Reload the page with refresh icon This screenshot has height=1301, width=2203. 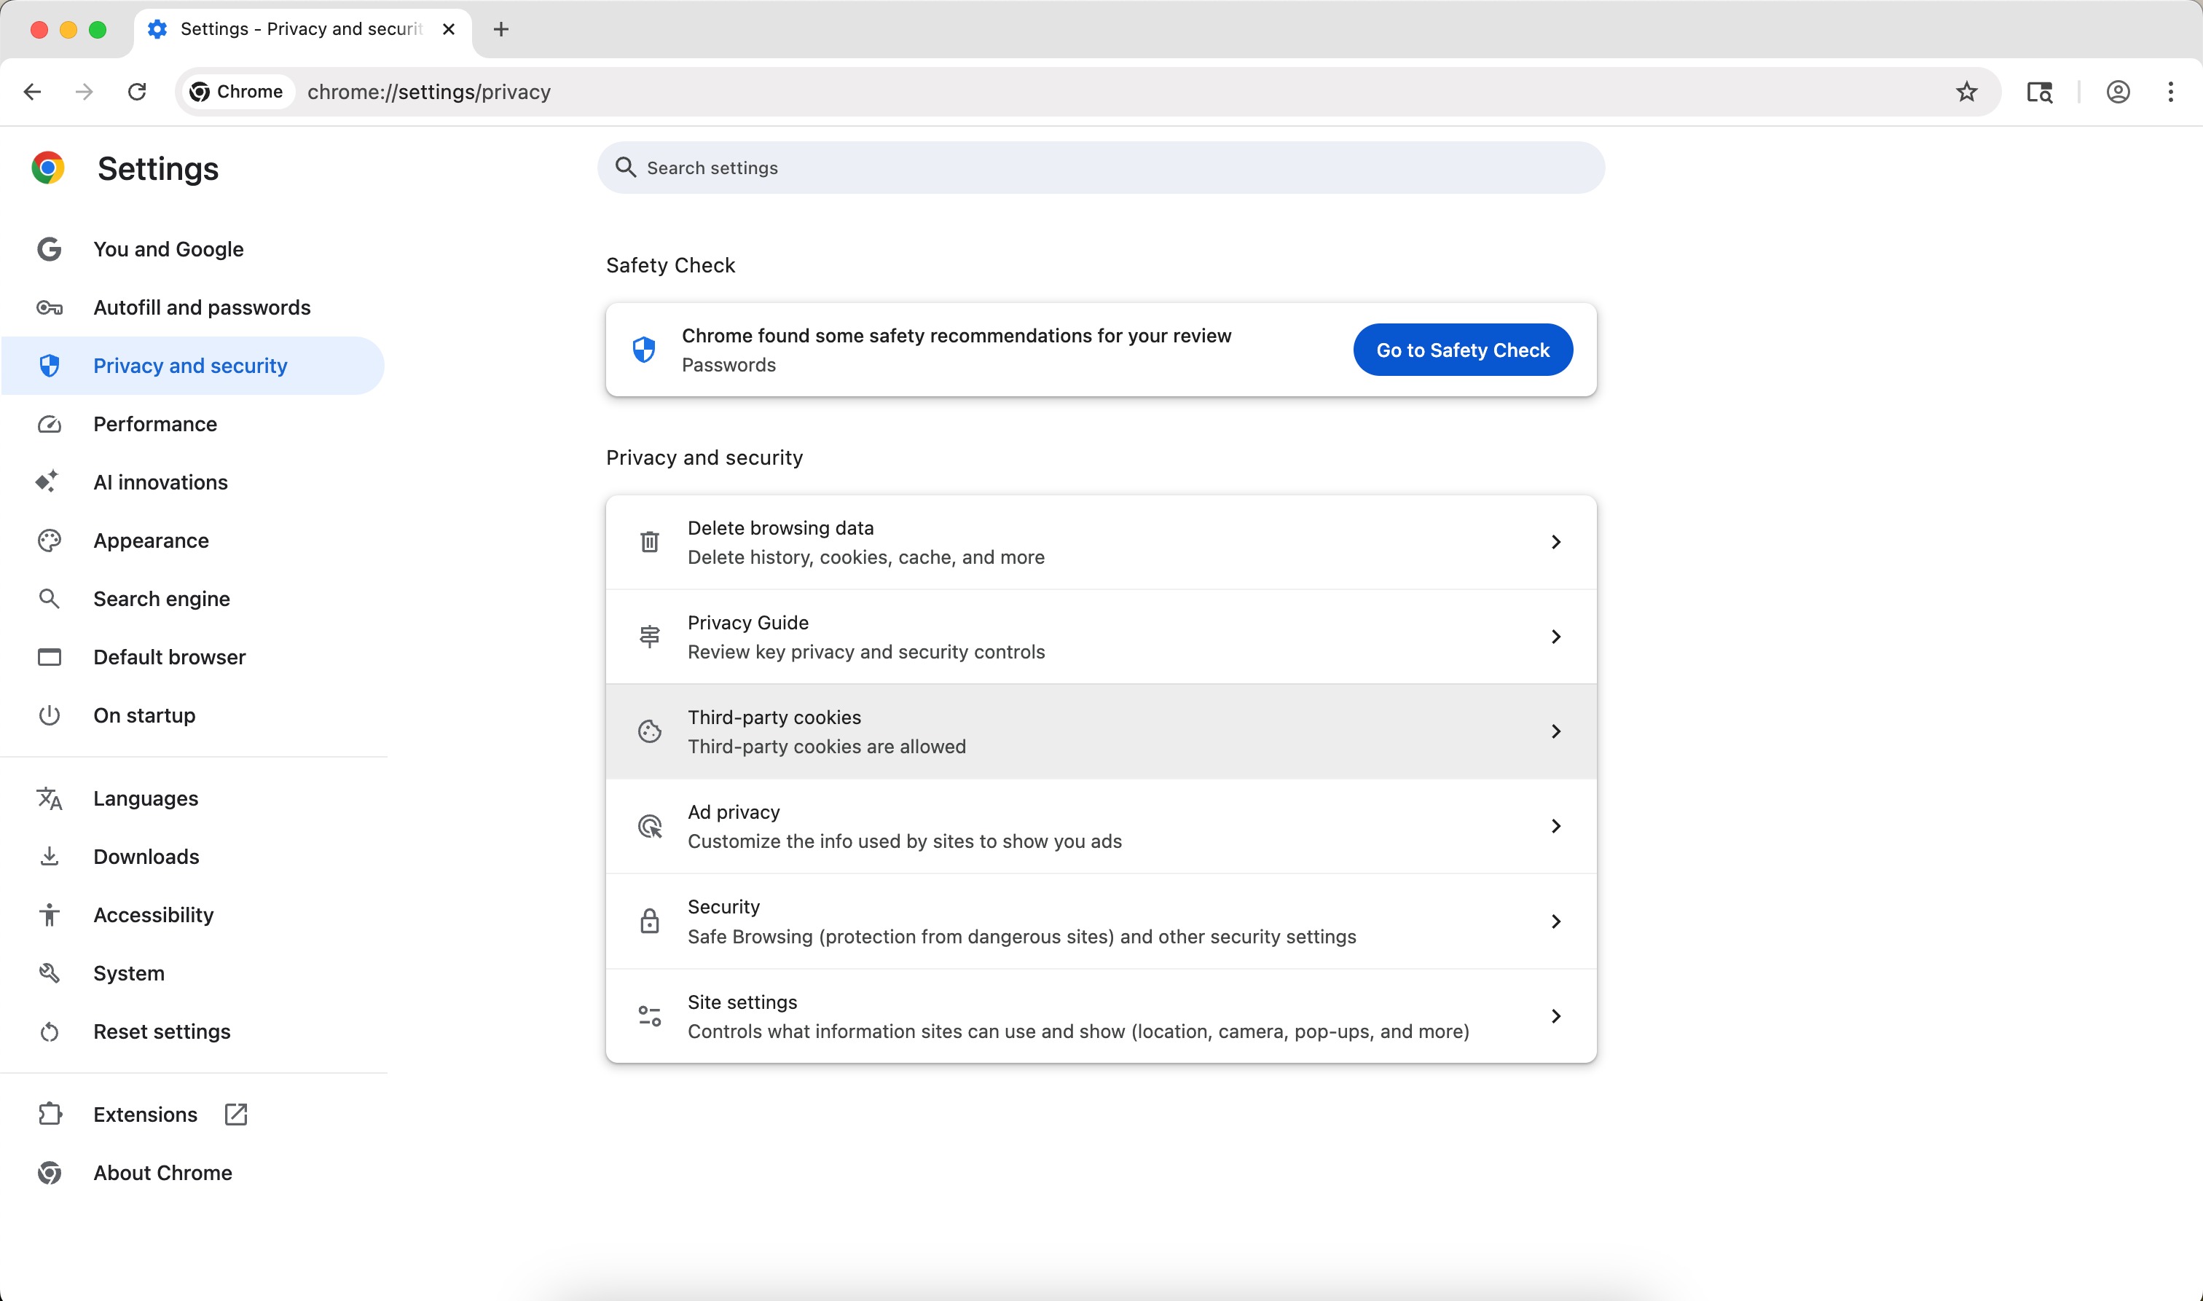[137, 92]
